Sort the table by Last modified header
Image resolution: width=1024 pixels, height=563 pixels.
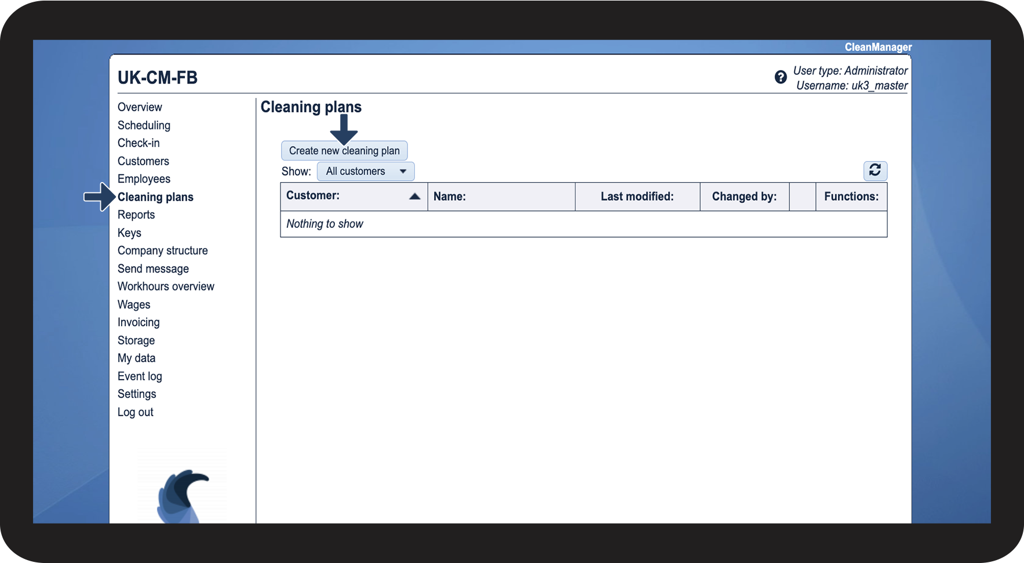click(637, 197)
